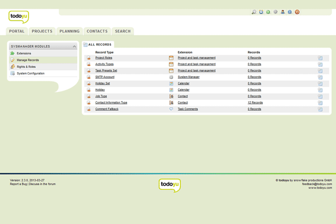Open the Planning tab
The width and height of the screenshot is (336, 224).
click(x=69, y=31)
